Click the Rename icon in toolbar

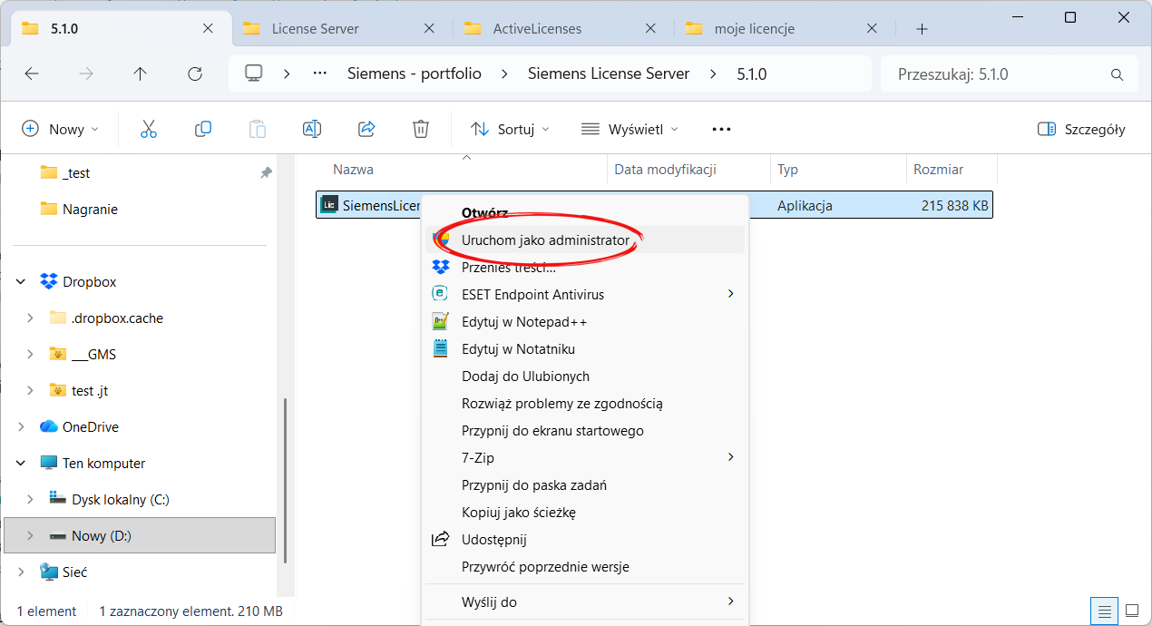(x=312, y=129)
